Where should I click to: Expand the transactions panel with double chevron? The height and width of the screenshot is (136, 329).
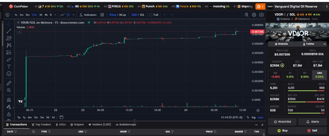point(262,125)
